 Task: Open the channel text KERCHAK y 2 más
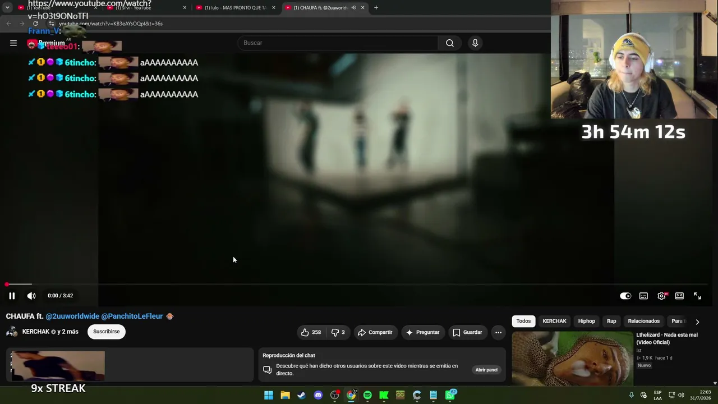tap(50, 332)
